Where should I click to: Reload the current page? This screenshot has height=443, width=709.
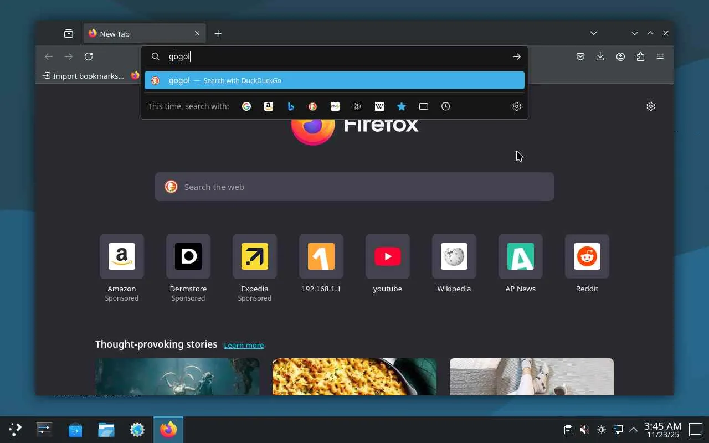pyautogui.click(x=89, y=56)
